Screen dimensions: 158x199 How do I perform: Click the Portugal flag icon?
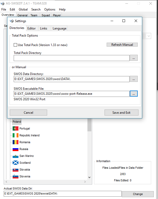point(15,128)
